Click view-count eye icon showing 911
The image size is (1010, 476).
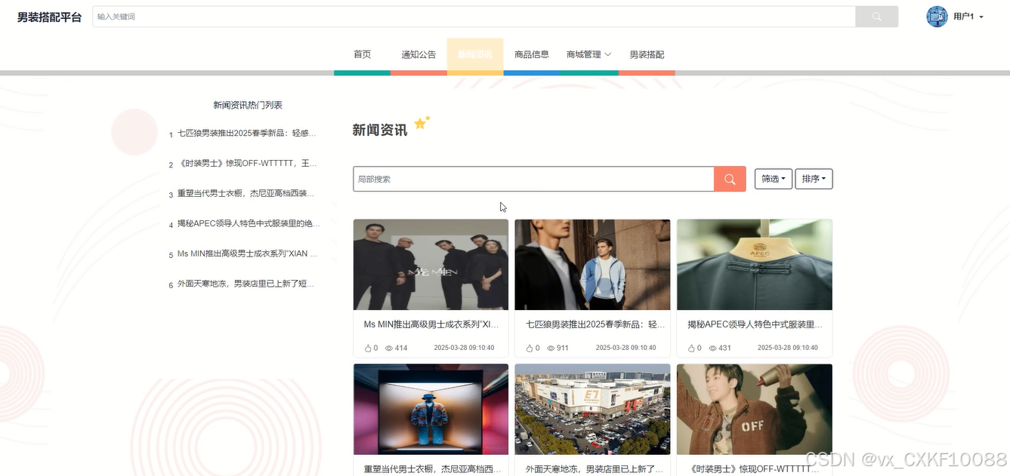551,349
